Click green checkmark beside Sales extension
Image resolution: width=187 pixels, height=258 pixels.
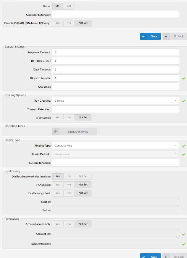click(x=183, y=244)
